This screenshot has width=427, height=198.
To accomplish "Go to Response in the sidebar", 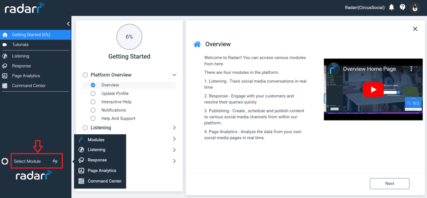I will click(35, 66).
